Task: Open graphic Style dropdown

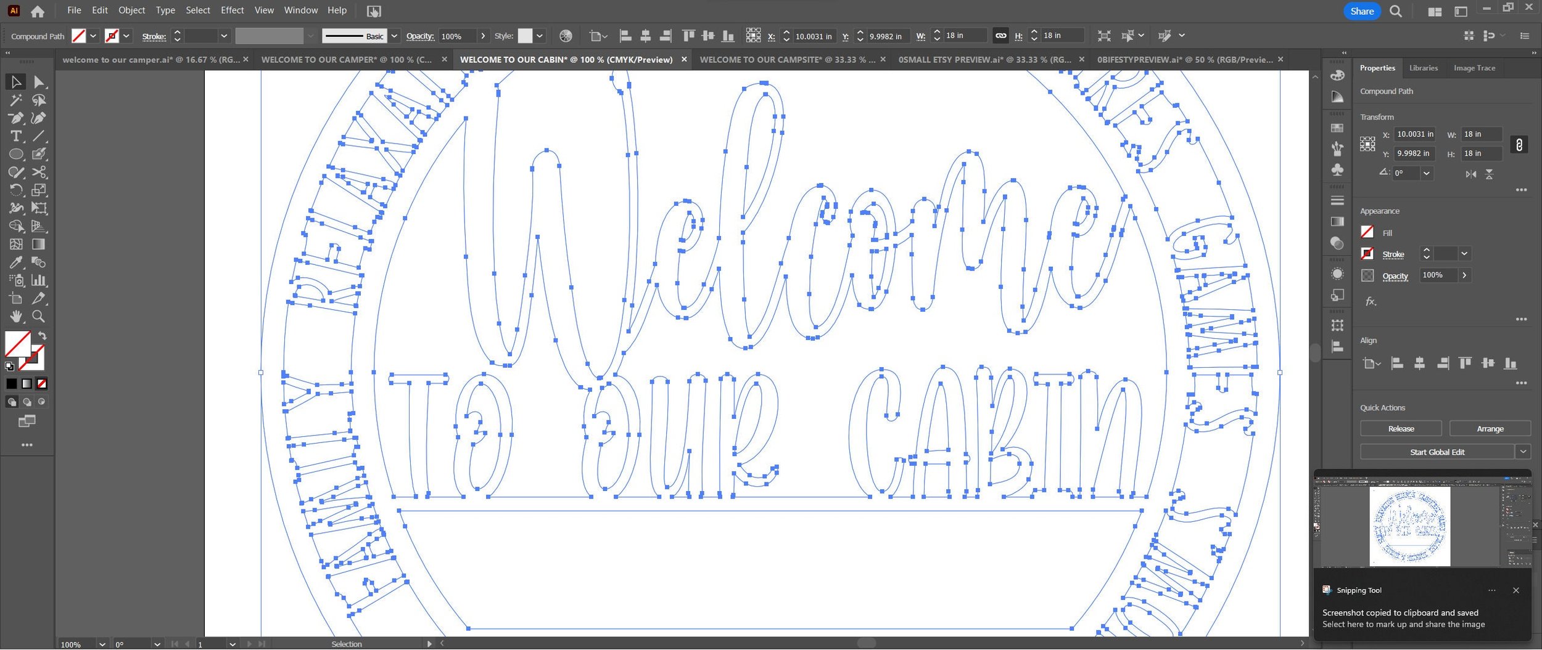Action: pyautogui.click(x=540, y=36)
